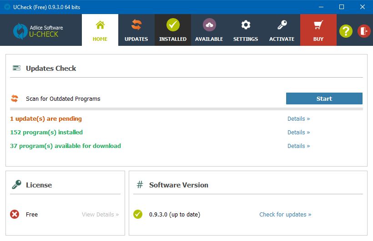373x241 pixels.
Task: Click the hash icon beside Software Version
Action: (x=140, y=184)
